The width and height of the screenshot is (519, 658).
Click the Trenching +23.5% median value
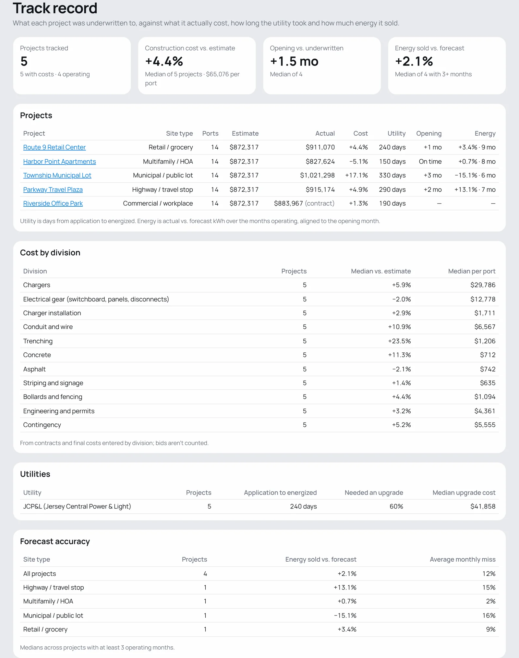(x=399, y=341)
